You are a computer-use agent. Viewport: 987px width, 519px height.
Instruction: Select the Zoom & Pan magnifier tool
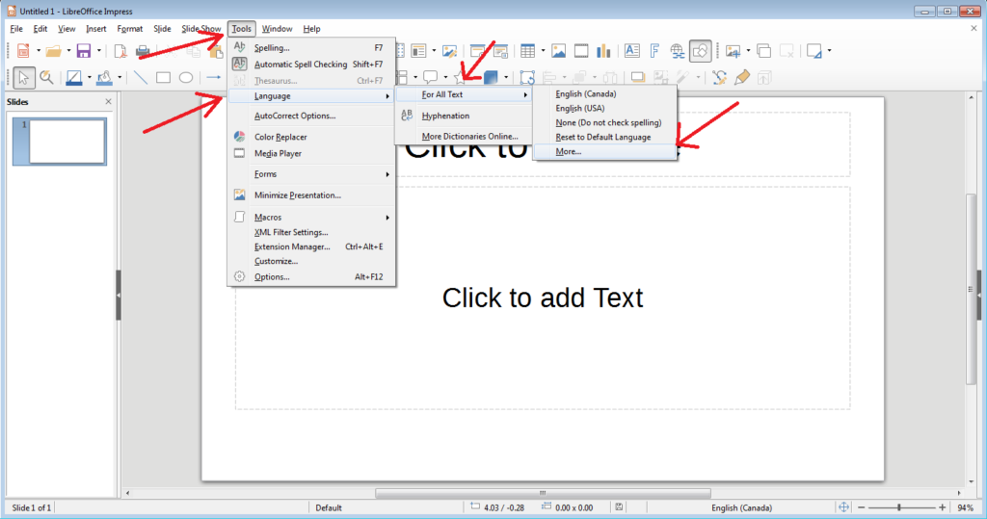46,78
